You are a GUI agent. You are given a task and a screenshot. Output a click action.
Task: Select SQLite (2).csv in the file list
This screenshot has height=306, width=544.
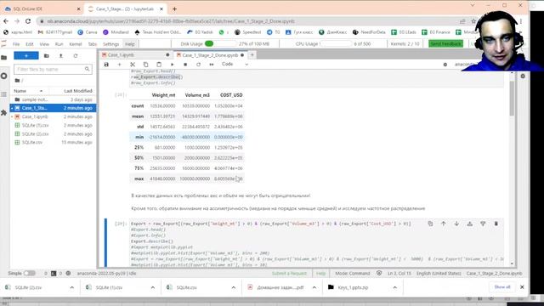coord(53,134)
